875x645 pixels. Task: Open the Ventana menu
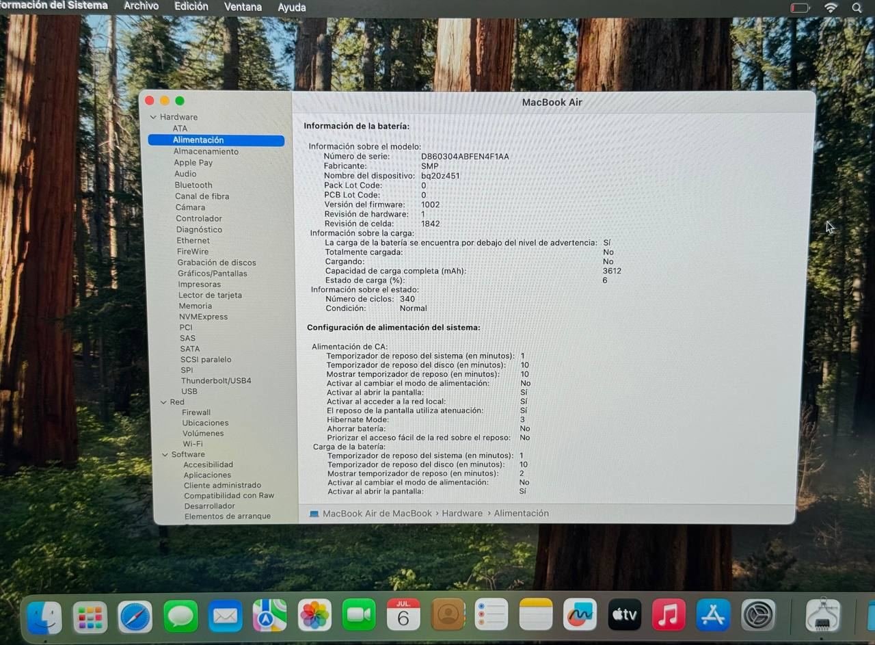click(x=243, y=7)
